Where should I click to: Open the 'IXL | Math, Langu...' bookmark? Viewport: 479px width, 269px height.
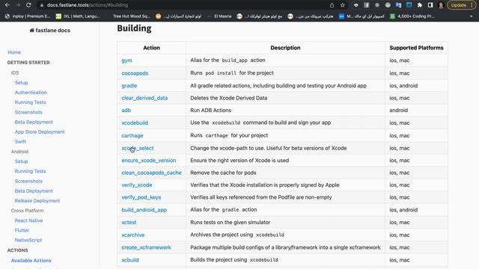point(78,16)
